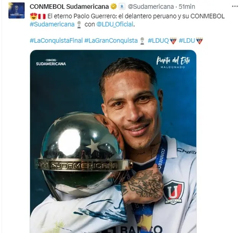The height and width of the screenshot is (233, 245).
Task: Open the #LaGranConquista hashtag
Action: pyautogui.click(x=111, y=41)
